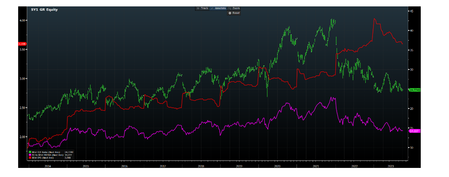Click the magenta EV to EBITDA legend swatch

click(x=29, y=155)
